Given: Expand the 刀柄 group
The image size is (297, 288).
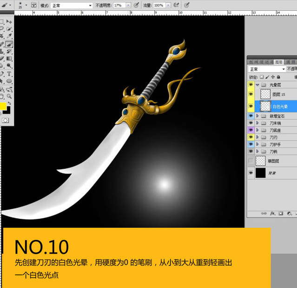Looking at the screenshot, I should (257, 151).
